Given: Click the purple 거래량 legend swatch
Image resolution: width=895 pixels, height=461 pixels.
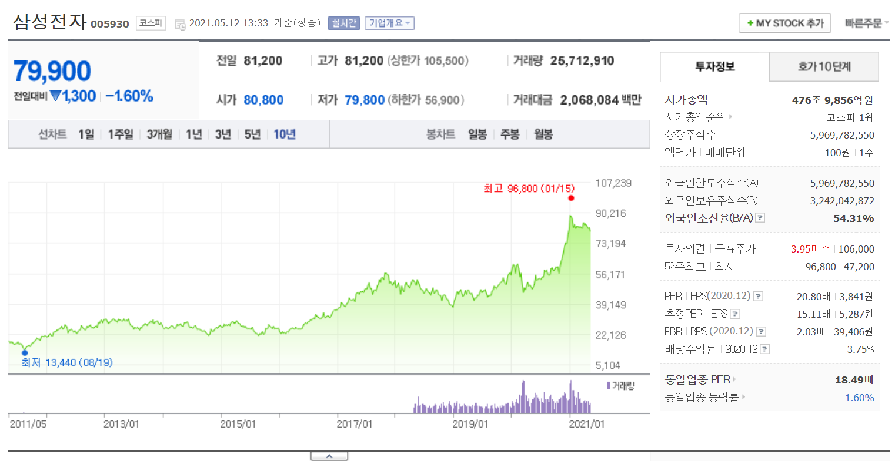Looking at the screenshot, I should point(609,386).
